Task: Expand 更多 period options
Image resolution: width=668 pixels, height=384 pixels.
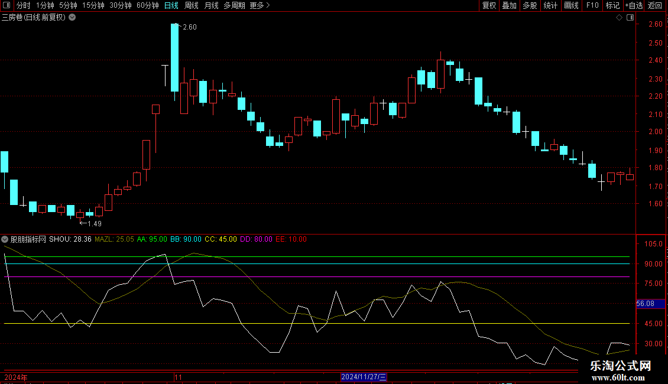Action: [260, 5]
